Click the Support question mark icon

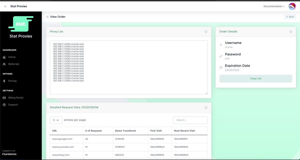click(4, 105)
